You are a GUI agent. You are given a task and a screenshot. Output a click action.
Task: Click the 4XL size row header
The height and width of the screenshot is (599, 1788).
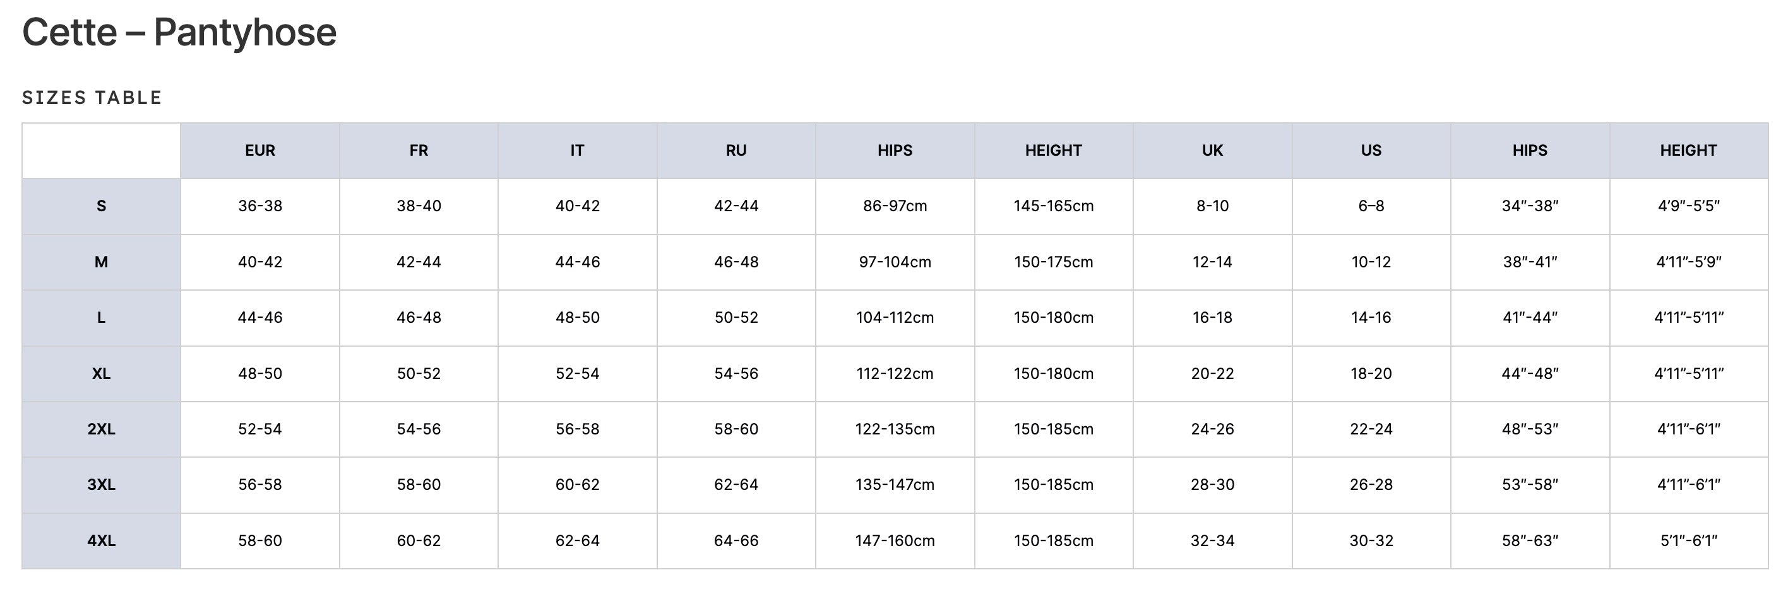click(102, 541)
